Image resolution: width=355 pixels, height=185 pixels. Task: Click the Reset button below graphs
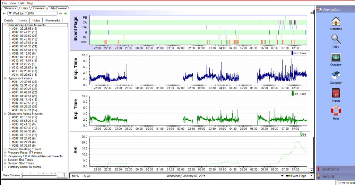86,176
